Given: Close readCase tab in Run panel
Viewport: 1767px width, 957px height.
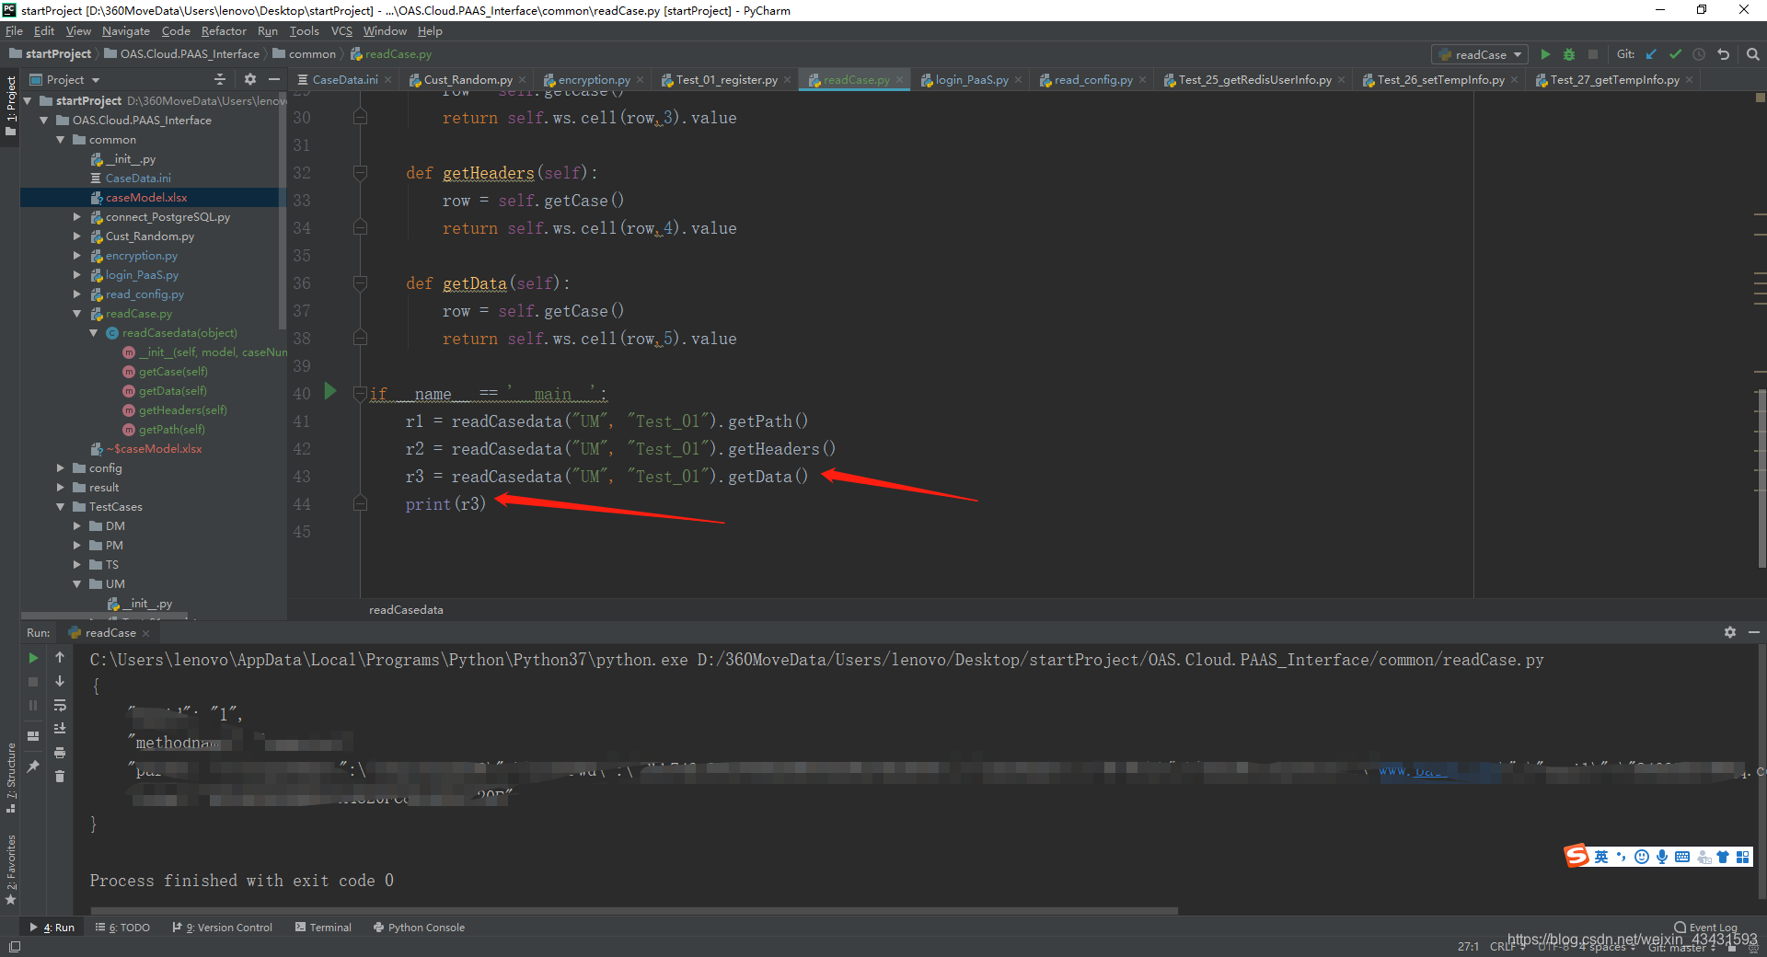Looking at the screenshot, I should pyautogui.click(x=145, y=633).
